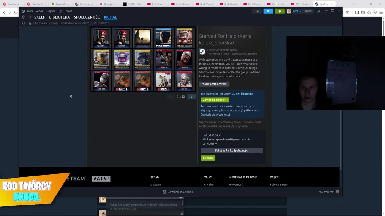Open the 32 szt. klejnotów link
The width and height of the screenshot is (385, 216).
(242, 94)
